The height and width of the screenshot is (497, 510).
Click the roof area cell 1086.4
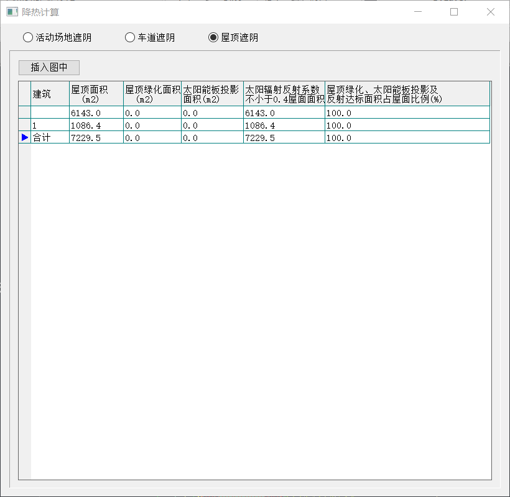click(96, 125)
